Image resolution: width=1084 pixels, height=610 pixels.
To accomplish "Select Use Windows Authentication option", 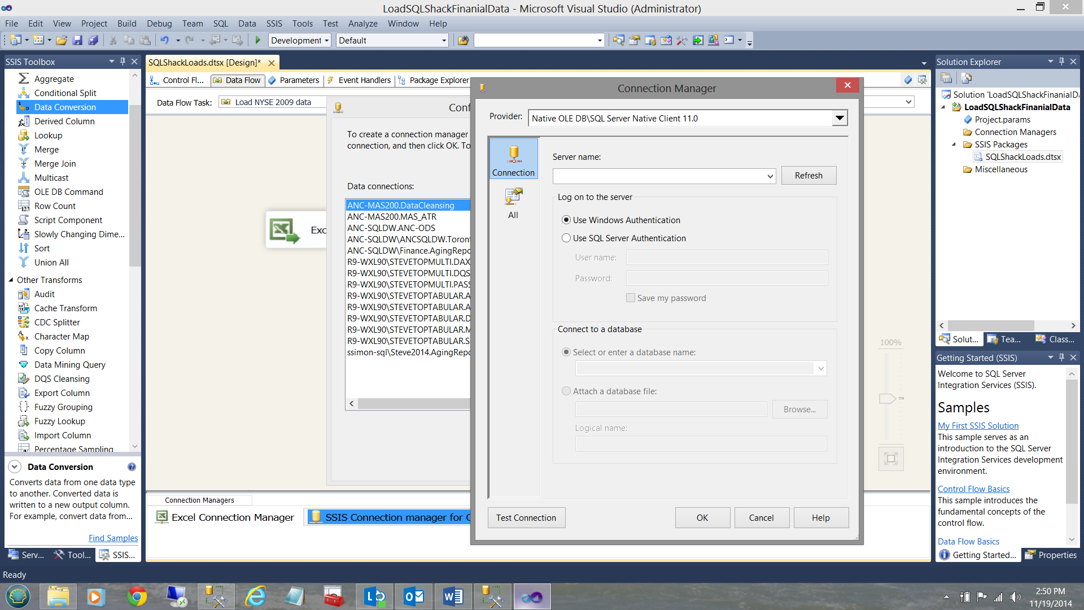I will [566, 220].
